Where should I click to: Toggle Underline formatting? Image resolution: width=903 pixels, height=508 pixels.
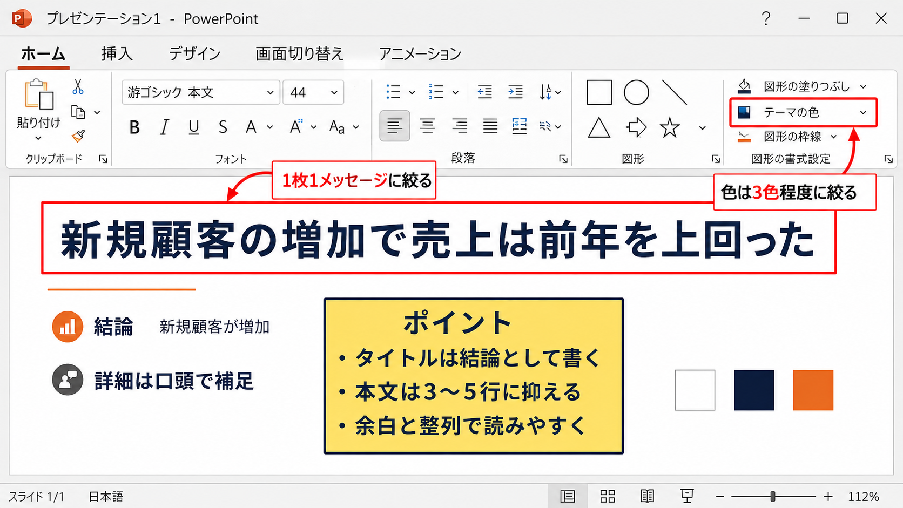tap(193, 127)
